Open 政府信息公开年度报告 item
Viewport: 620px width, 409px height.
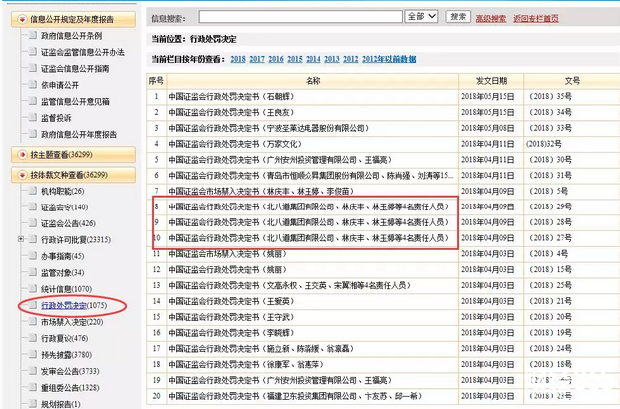click(x=79, y=134)
